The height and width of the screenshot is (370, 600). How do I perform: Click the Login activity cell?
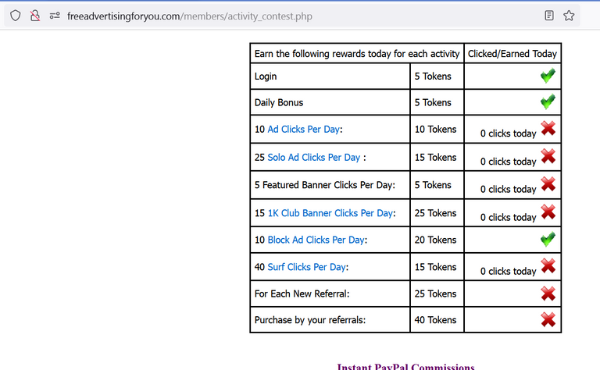[330, 76]
